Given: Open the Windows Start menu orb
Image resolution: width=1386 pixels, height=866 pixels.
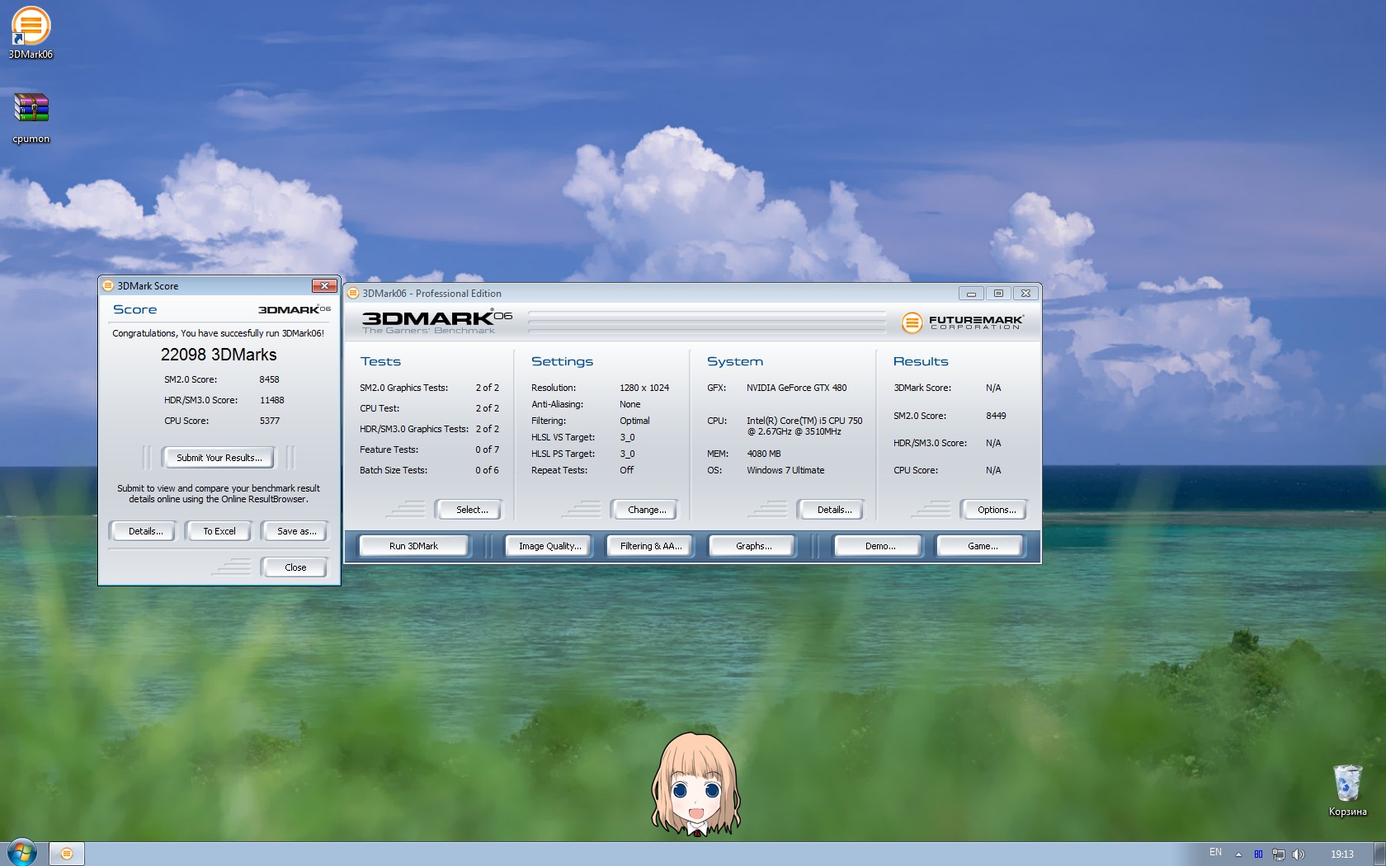Looking at the screenshot, I should (x=22, y=853).
